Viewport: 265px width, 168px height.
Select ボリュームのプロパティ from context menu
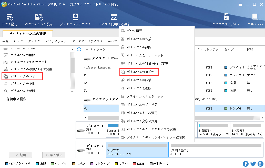click(x=143, y=105)
